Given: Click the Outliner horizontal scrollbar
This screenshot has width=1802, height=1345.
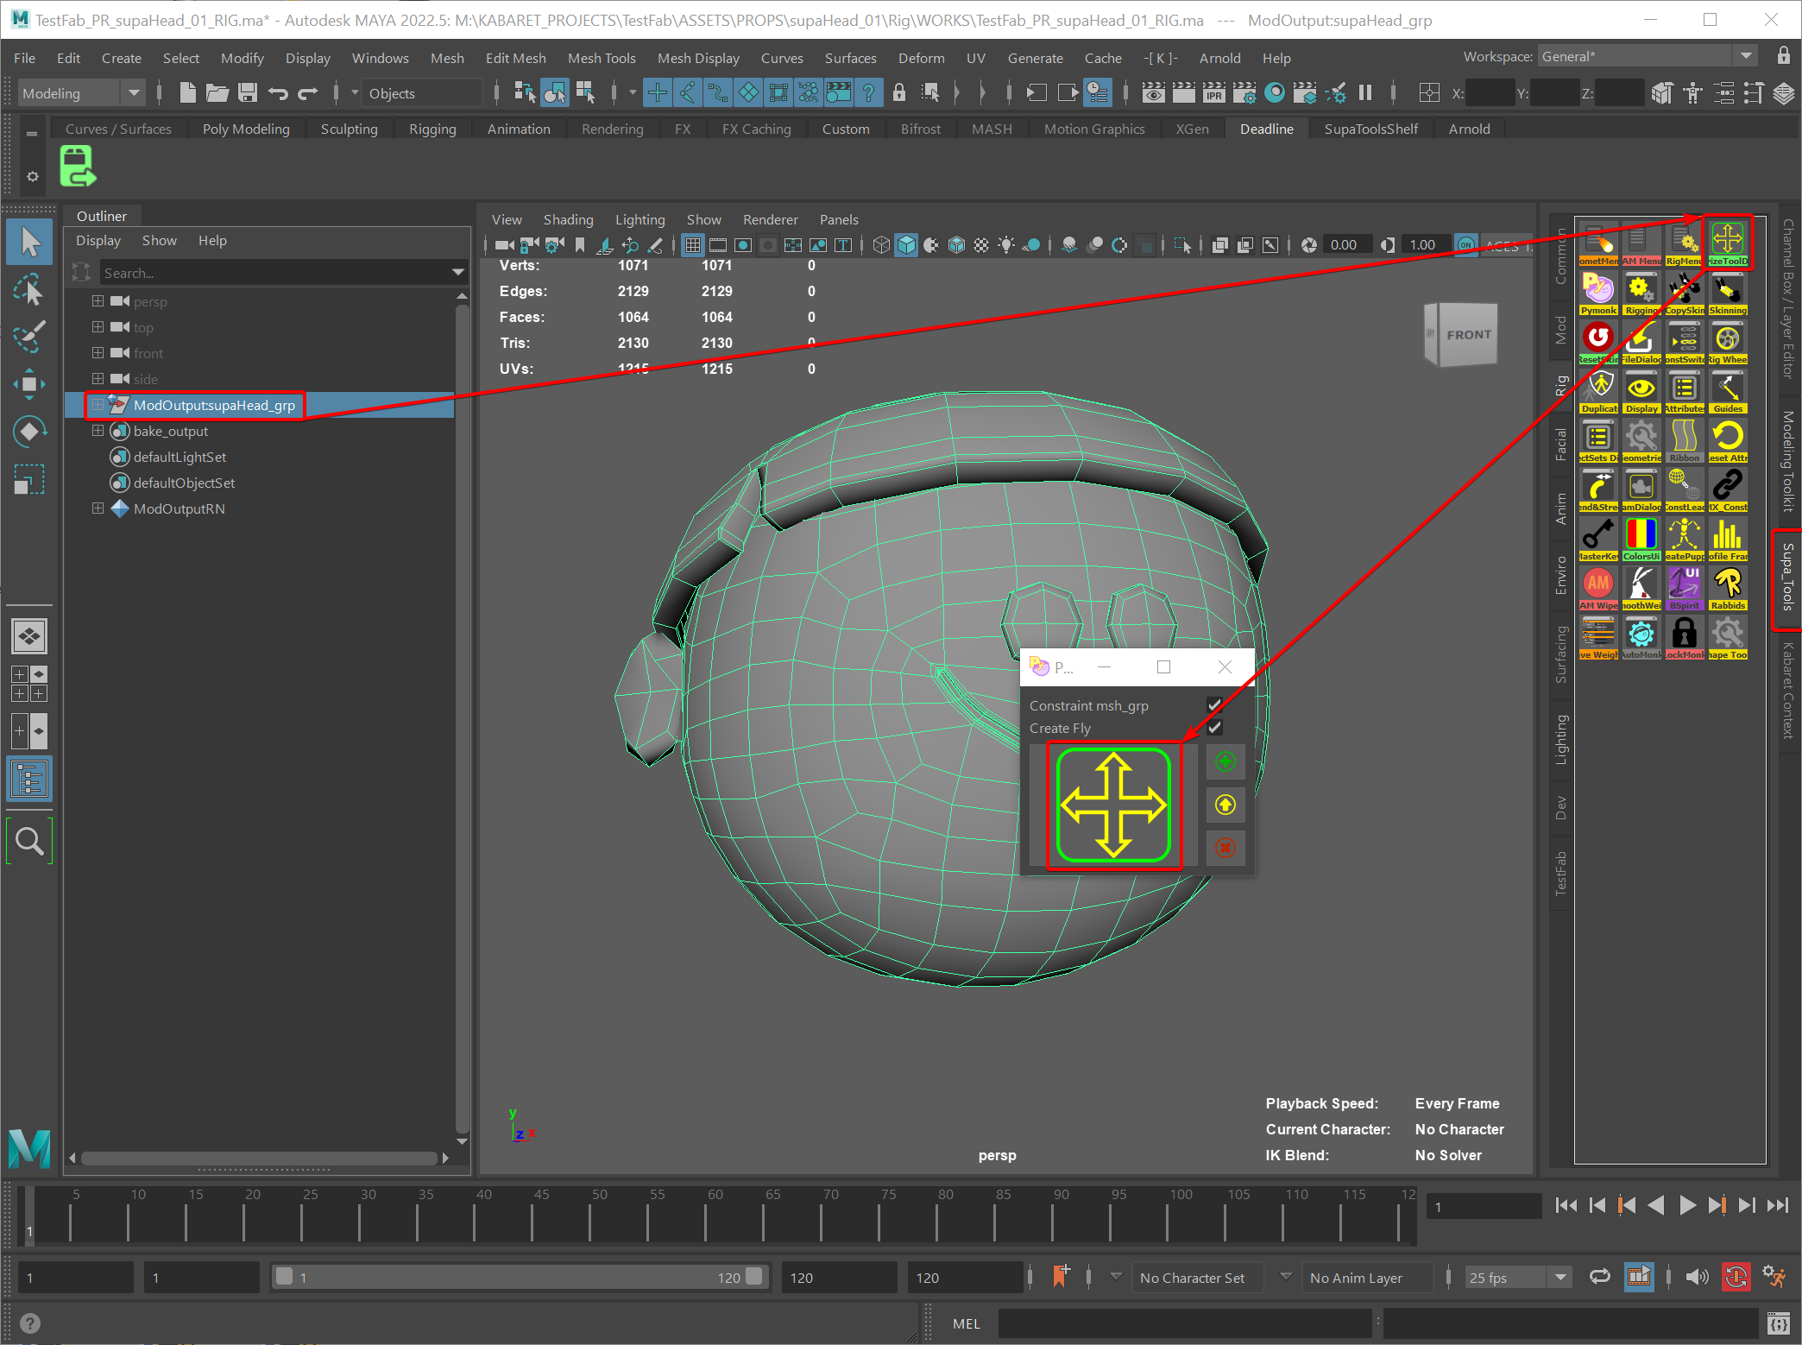Looking at the screenshot, I should (x=259, y=1158).
